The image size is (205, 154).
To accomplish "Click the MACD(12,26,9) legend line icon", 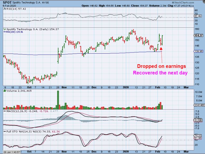I will pyautogui.click(x=5, y=111).
